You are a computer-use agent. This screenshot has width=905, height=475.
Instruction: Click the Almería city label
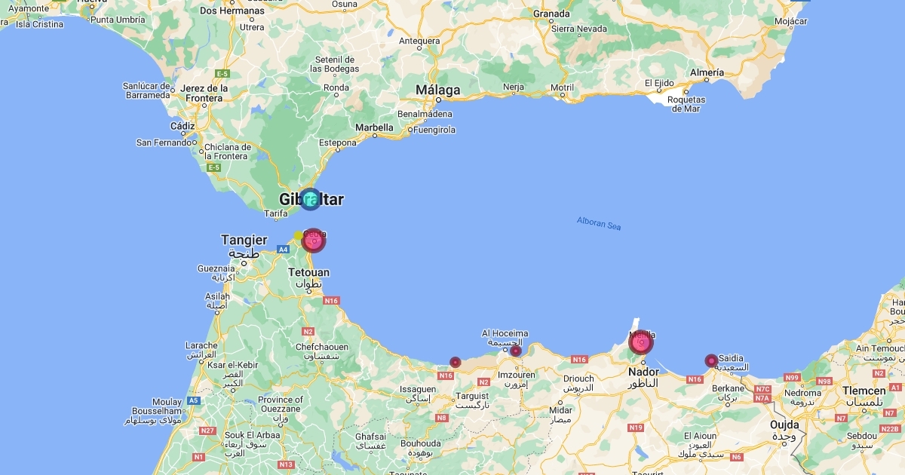coord(706,72)
